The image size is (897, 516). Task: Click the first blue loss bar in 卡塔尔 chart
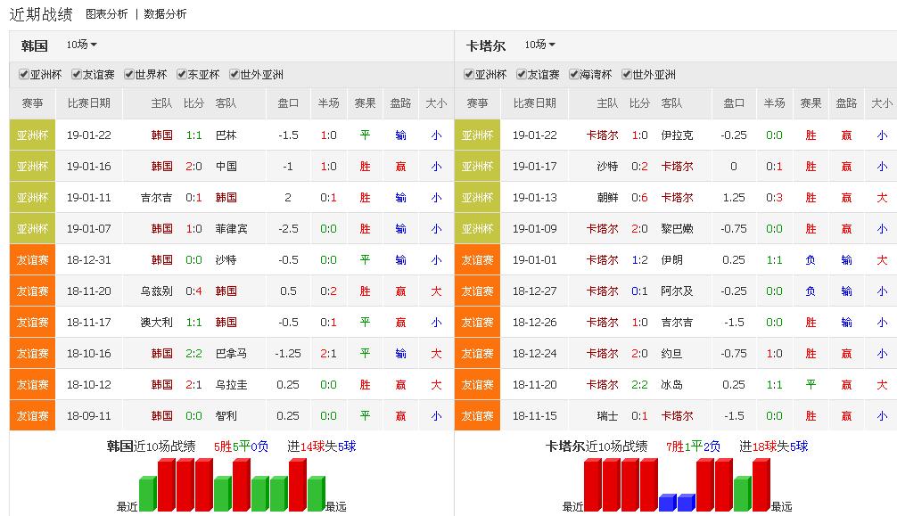(x=667, y=503)
